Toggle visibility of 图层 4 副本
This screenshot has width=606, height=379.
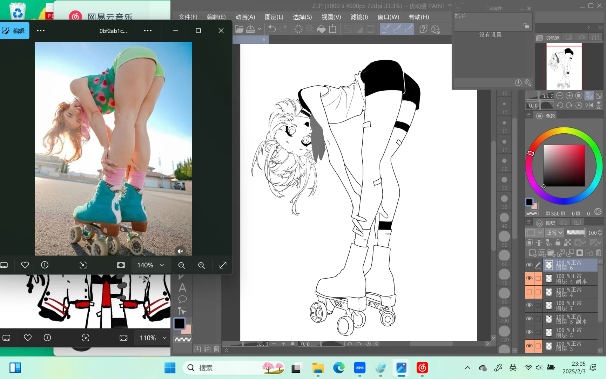(x=529, y=278)
